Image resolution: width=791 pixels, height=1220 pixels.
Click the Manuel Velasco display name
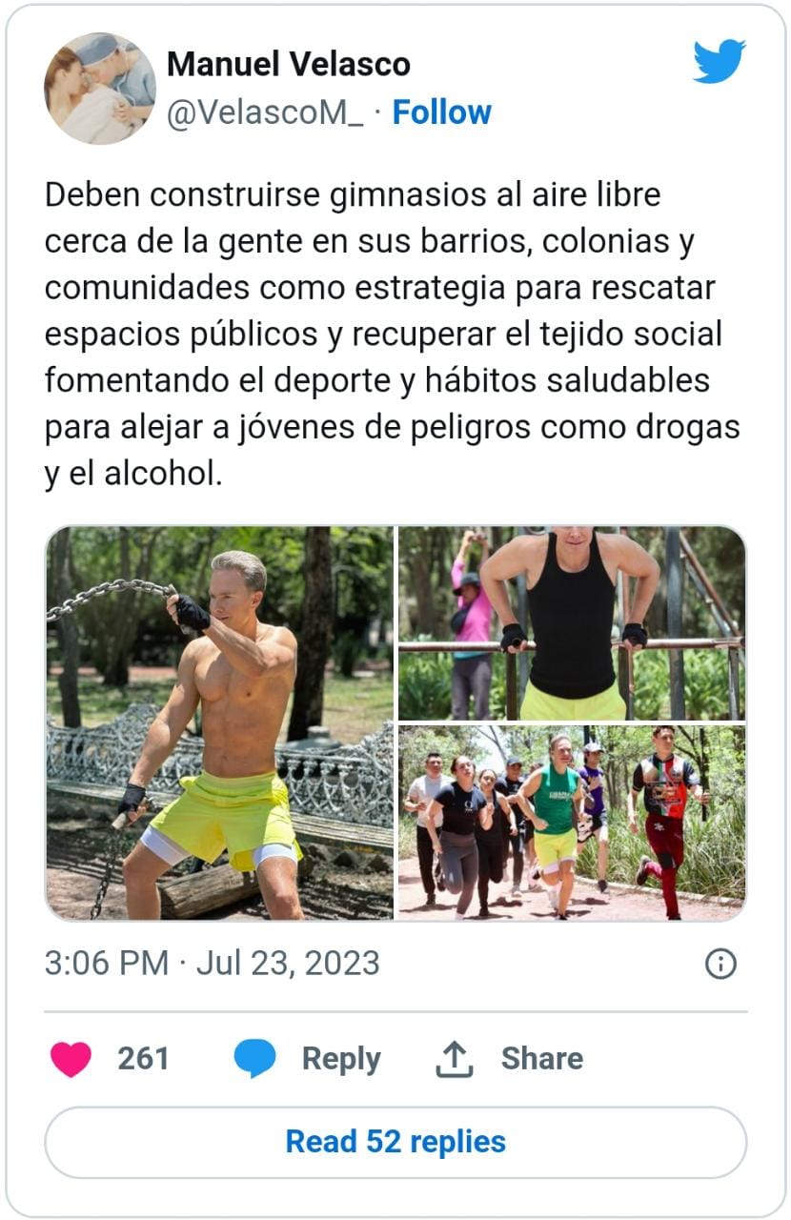click(x=289, y=64)
